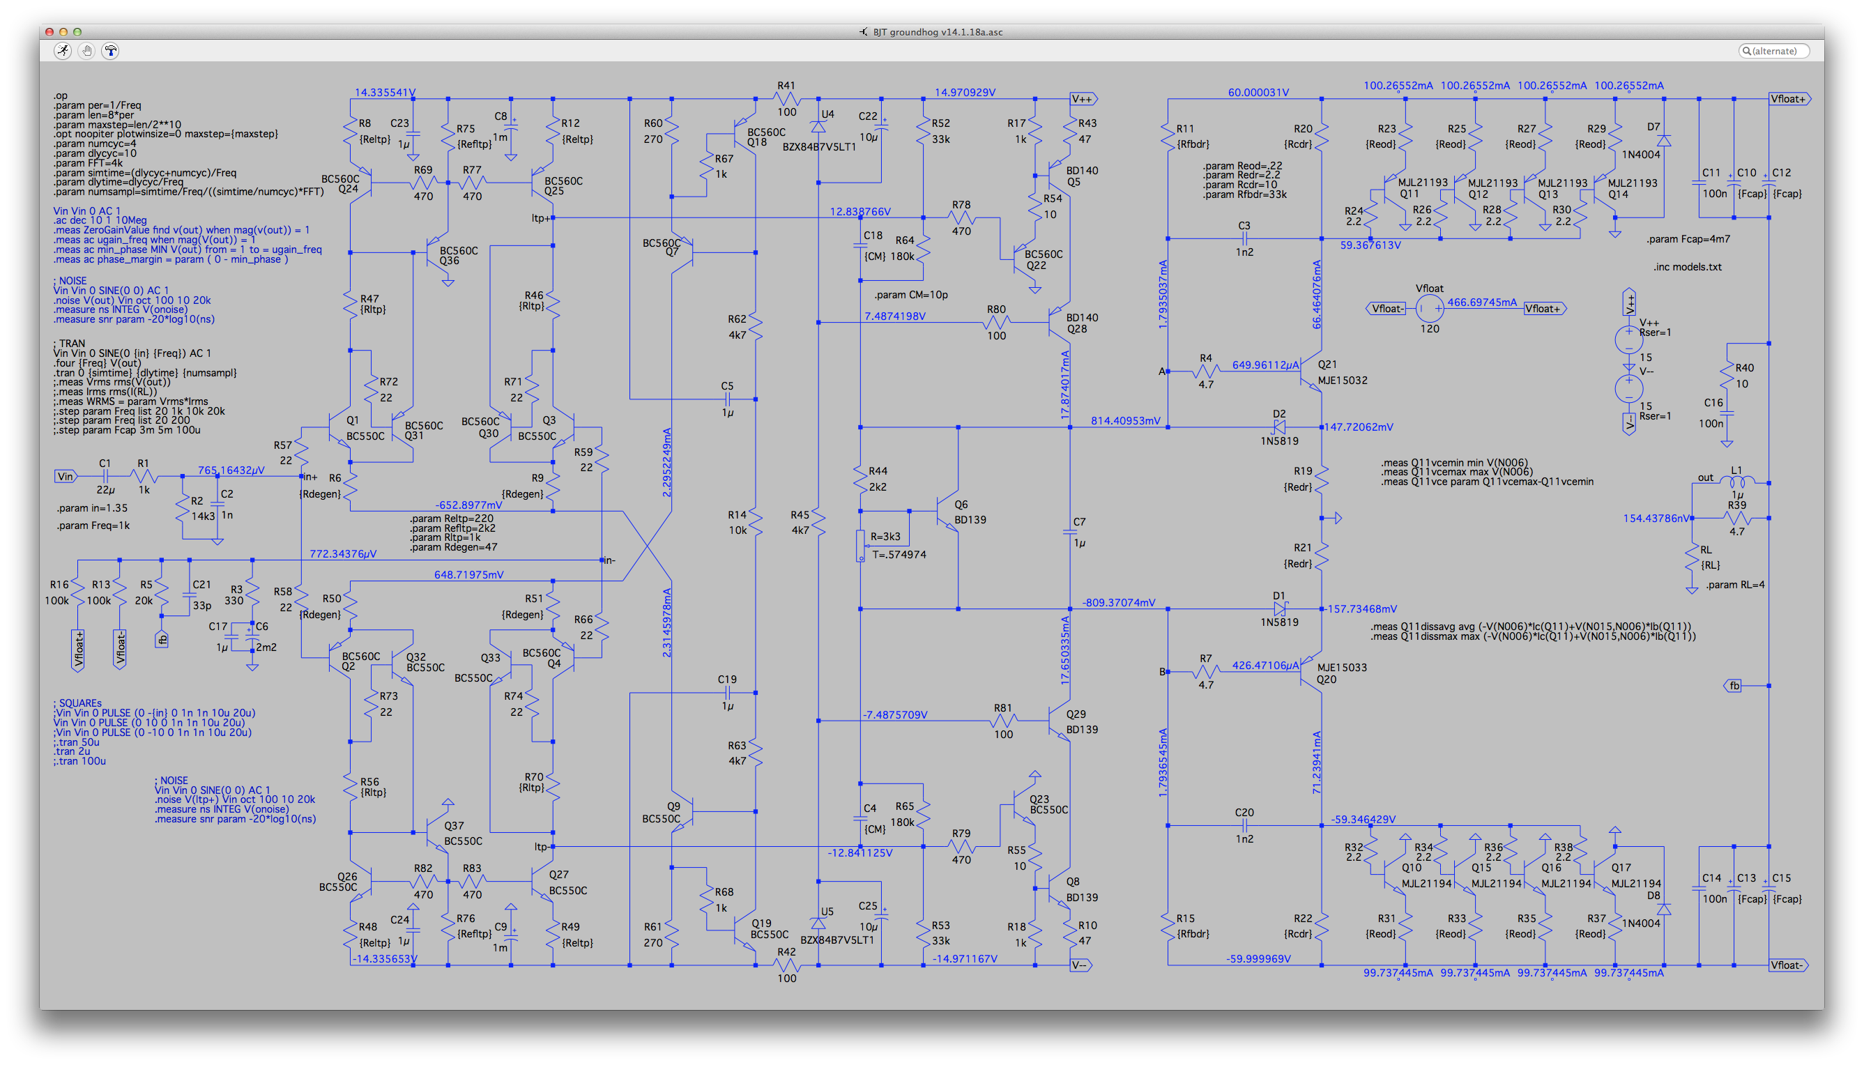Select the Q8 BD139 transistor symbol
The width and height of the screenshot is (1864, 1065).
coord(1059,888)
